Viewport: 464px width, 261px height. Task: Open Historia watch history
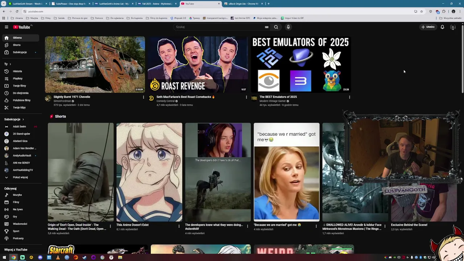pyautogui.click(x=20, y=71)
